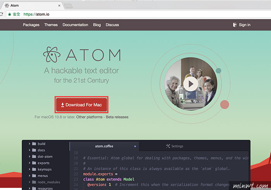
Task: Click the Sign in icon
Action: tap(235, 25)
